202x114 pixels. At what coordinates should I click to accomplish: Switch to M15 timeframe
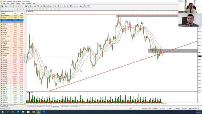(40, 9)
